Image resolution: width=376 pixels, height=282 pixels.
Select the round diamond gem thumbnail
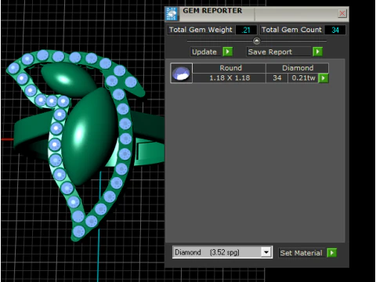[181, 73]
